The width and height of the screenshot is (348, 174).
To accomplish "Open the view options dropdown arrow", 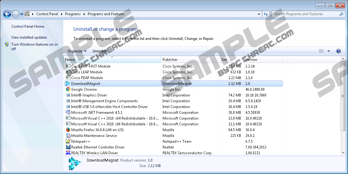I will click(x=329, y=51).
